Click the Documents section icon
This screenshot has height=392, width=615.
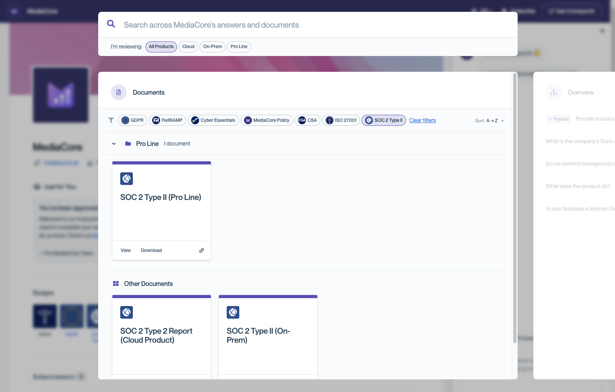pos(119,92)
